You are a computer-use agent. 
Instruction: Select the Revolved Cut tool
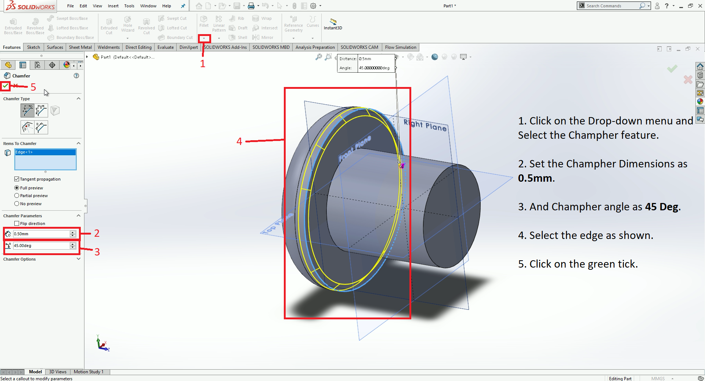147,26
